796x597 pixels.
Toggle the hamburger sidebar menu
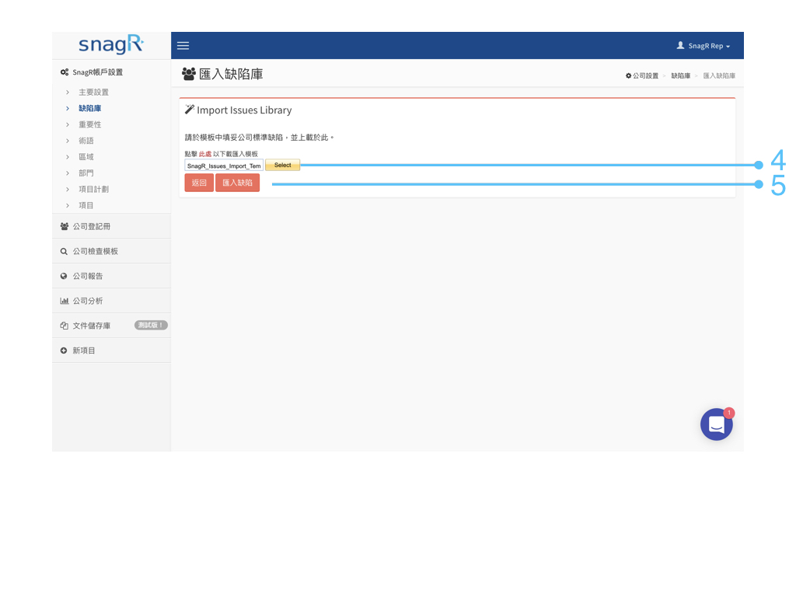183,46
